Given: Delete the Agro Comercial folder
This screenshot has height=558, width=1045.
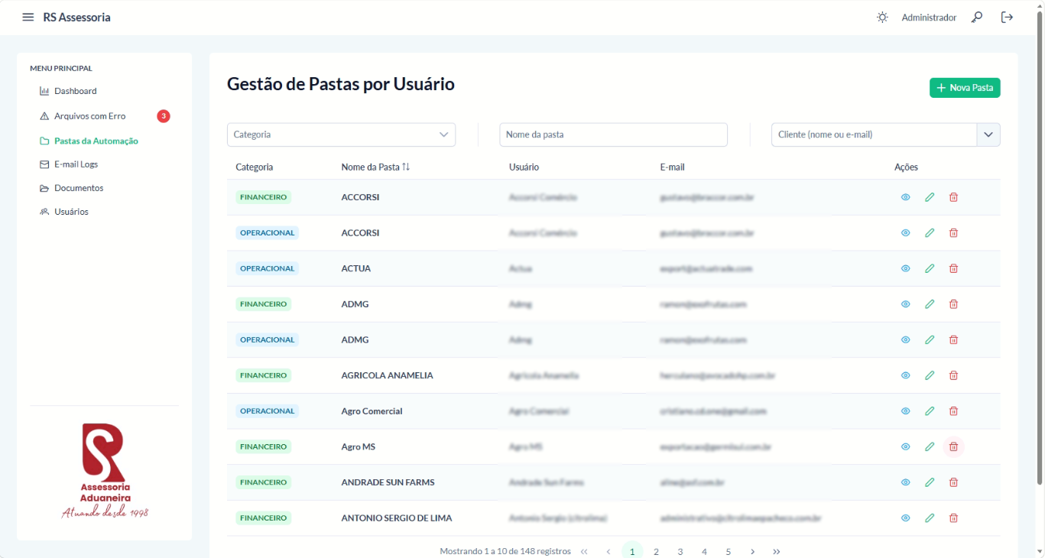Looking at the screenshot, I should tap(953, 411).
